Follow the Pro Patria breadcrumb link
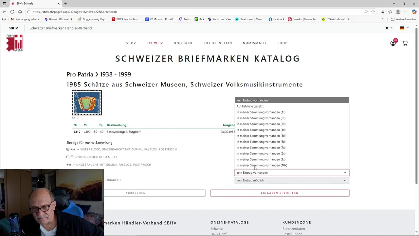The image size is (419, 236). (79, 74)
